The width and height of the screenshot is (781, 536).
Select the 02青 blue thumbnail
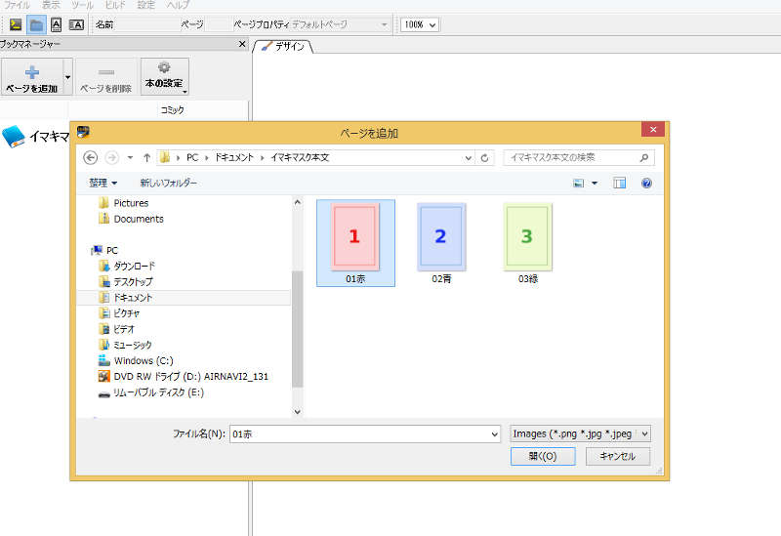[441, 243]
